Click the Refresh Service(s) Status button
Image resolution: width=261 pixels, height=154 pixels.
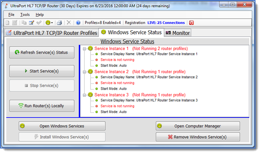[42, 52]
